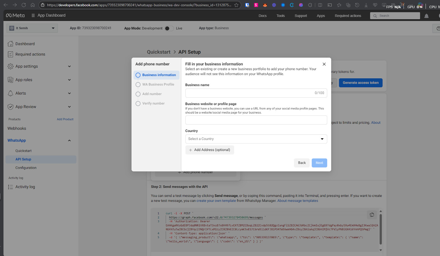
Task: Open the Select a Country dropdown
Action: point(256,139)
